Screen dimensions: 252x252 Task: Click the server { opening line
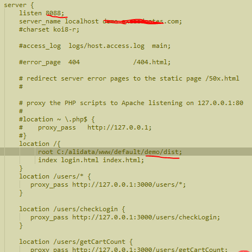tap(19, 5)
